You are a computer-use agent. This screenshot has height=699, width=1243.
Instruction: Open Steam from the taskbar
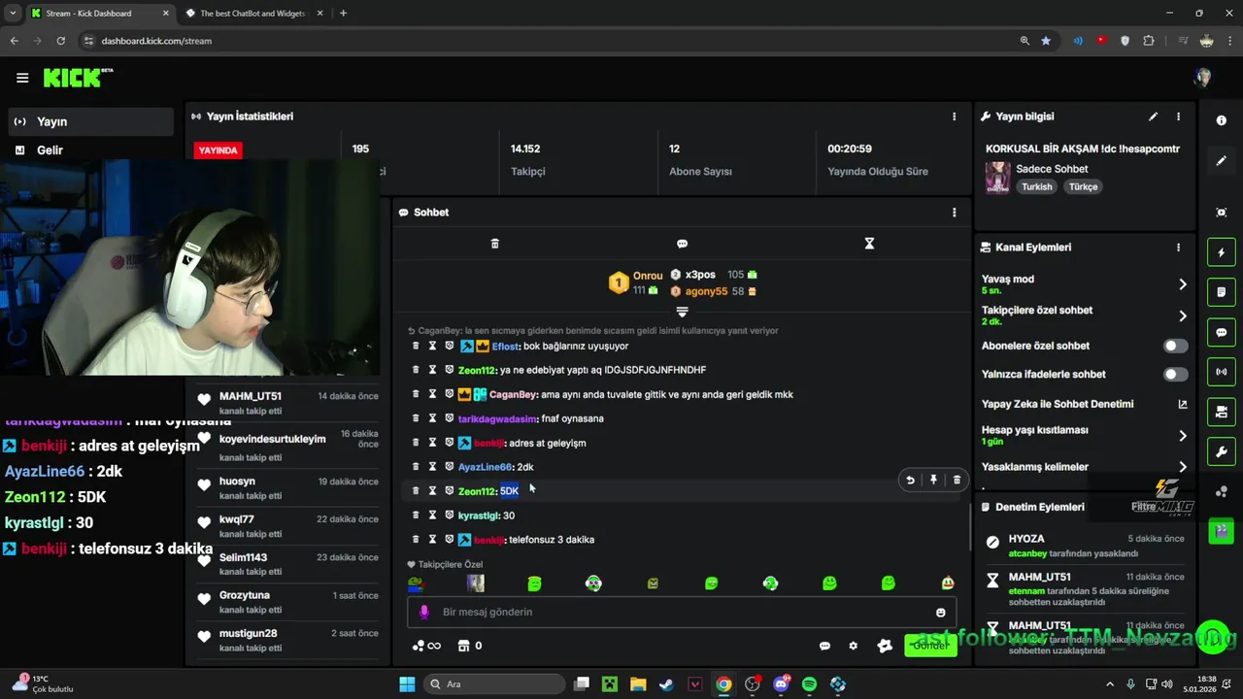coord(666,684)
